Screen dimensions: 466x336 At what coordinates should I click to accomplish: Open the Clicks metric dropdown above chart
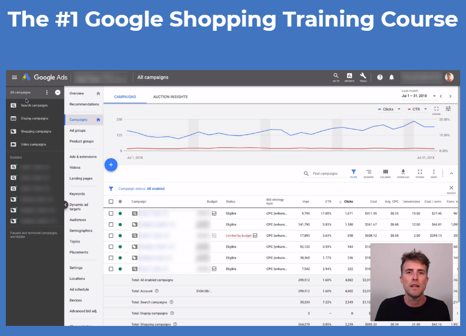389,109
